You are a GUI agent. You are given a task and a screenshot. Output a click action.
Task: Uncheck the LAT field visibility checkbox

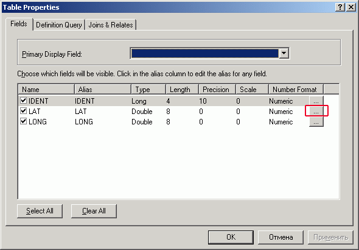click(x=23, y=110)
